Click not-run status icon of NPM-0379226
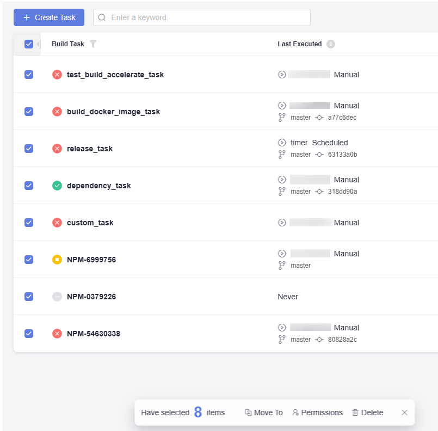 point(57,297)
